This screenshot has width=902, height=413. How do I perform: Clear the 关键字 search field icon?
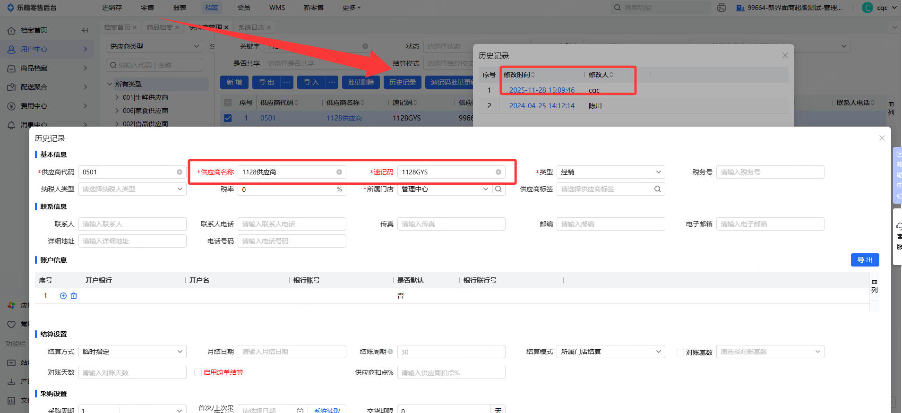click(365, 46)
